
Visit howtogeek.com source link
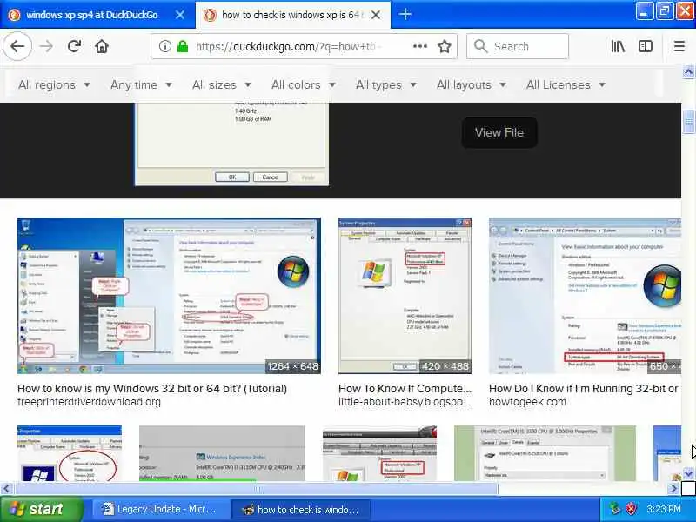pos(527,402)
